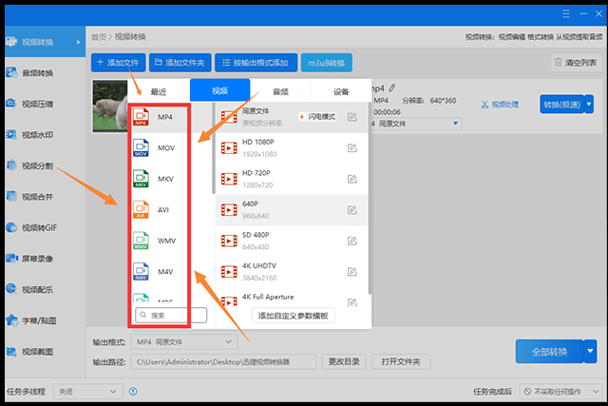Open the 视频截图 sidebar section
The height and width of the screenshot is (406, 608).
[x=45, y=352]
